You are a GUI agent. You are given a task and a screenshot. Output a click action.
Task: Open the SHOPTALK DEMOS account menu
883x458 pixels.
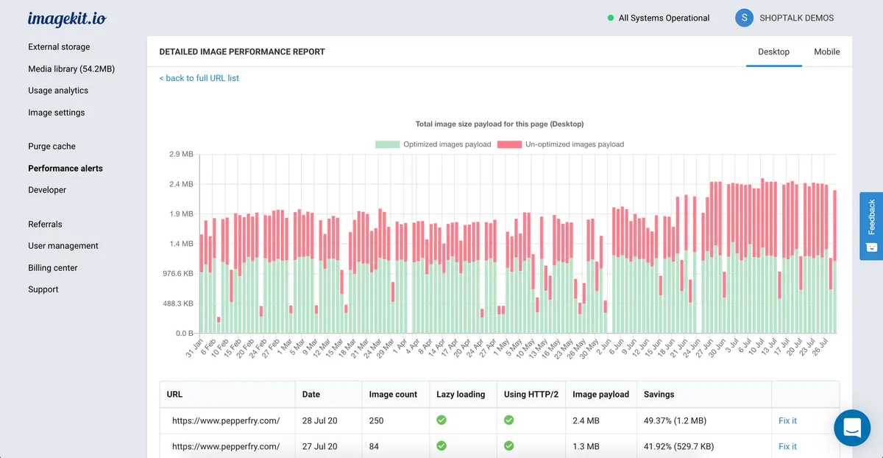[x=797, y=18]
